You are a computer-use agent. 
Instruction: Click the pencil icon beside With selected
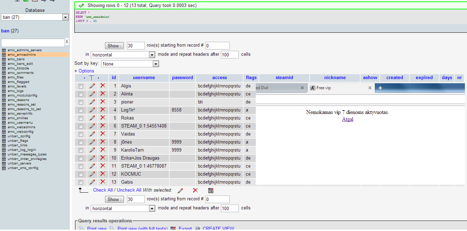pos(180,190)
